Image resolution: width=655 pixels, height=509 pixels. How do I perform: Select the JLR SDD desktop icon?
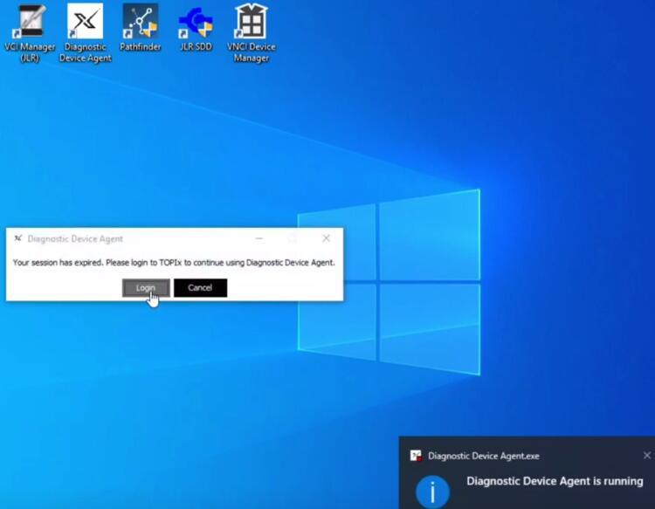[x=196, y=29]
